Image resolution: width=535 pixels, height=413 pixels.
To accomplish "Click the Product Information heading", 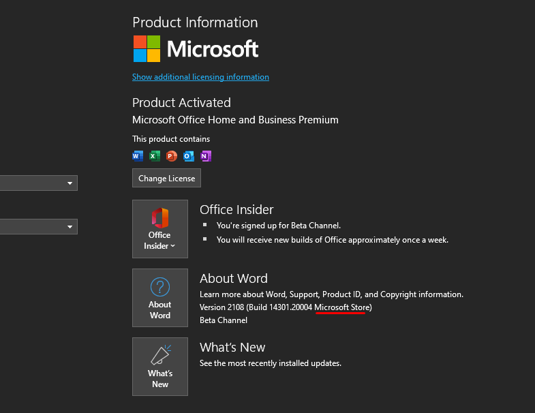I will tap(195, 22).
